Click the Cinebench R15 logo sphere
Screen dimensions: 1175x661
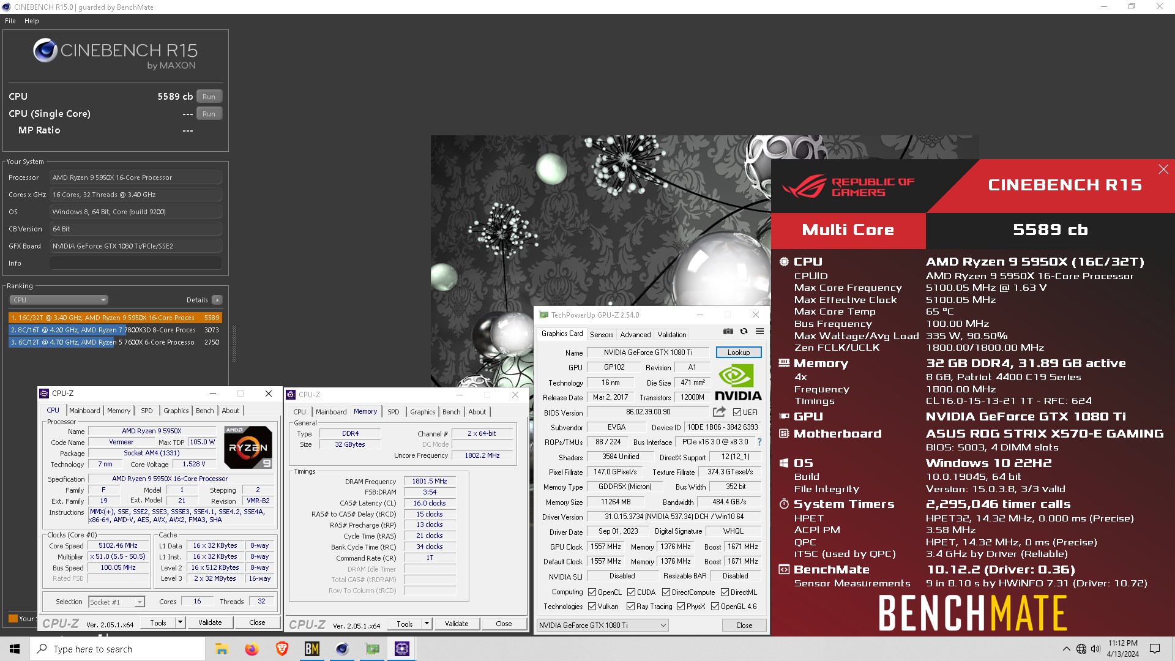coord(45,51)
